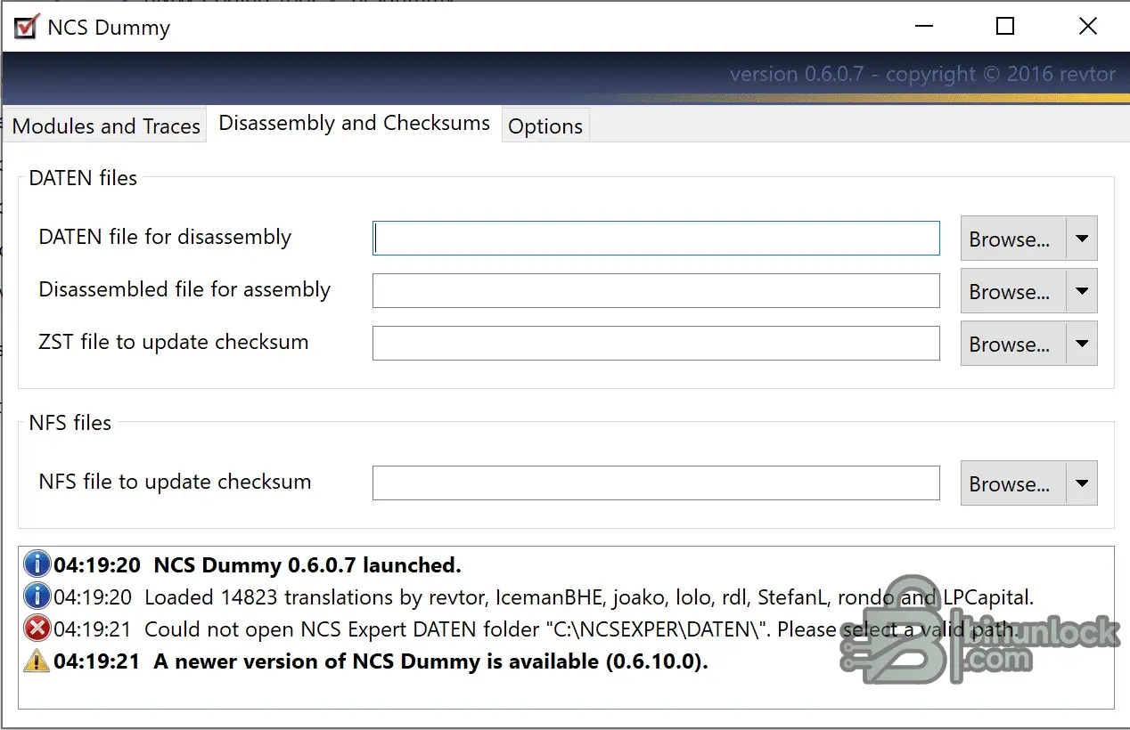Click the NCS Dummy checkmark app icon
Viewport: 1130px width, 730px height.
click(27, 27)
